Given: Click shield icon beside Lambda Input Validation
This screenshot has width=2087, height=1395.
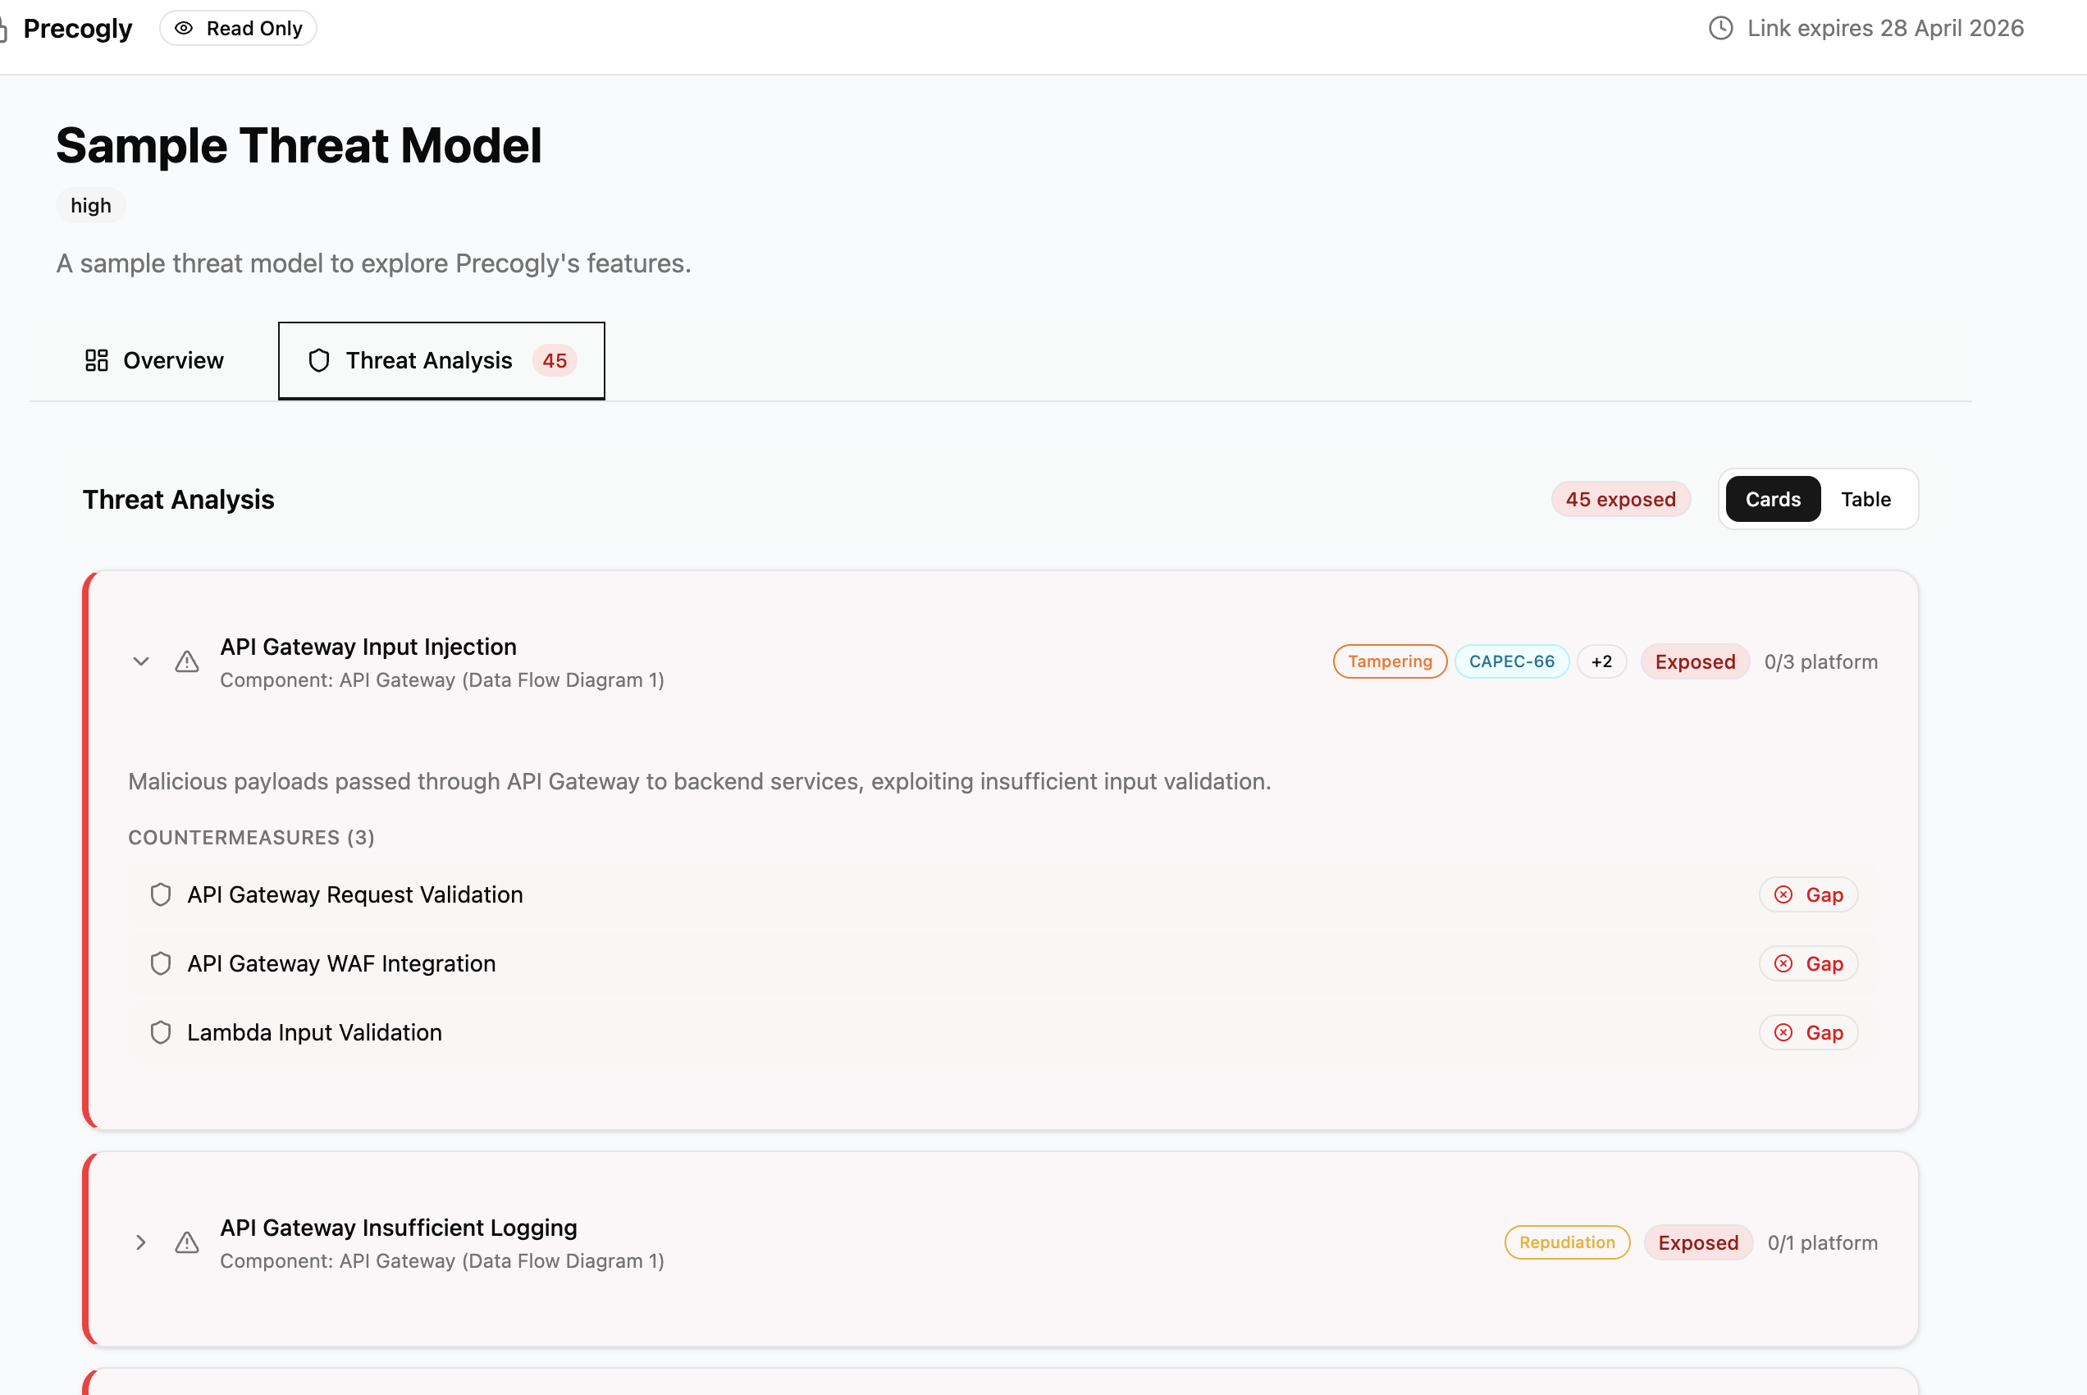Looking at the screenshot, I should (x=160, y=1033).
